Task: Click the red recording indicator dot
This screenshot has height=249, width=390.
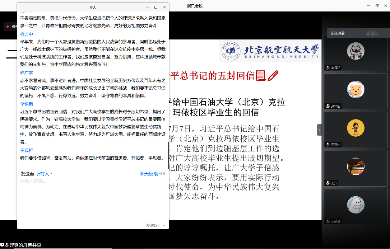Action: pyautogui.click(x=7, y=27)
